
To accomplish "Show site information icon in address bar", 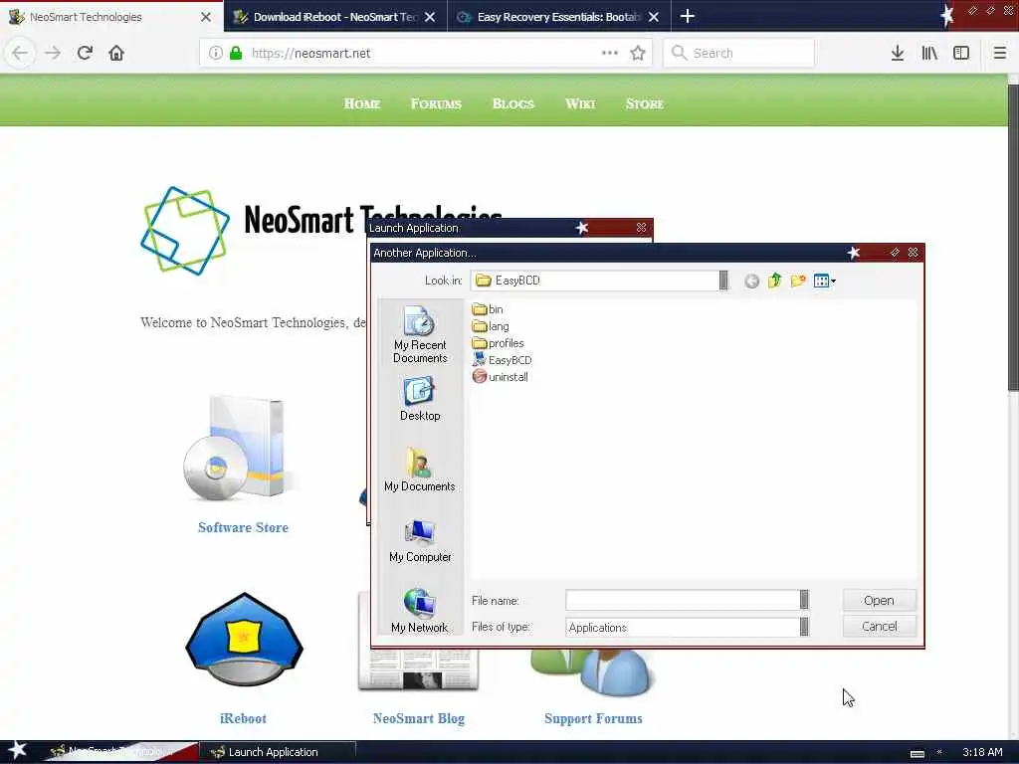I will pyautogui.click(x=215, y=53).
